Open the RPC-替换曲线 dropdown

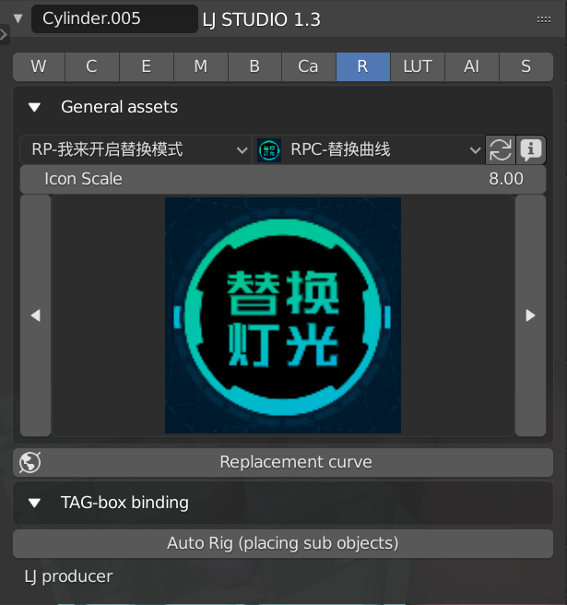tap(369, 149)
